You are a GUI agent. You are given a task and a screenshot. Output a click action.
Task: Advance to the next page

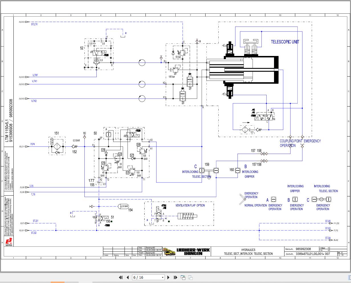(169, 277)
